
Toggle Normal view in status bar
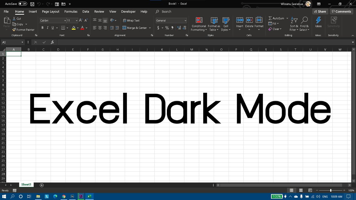291,190
